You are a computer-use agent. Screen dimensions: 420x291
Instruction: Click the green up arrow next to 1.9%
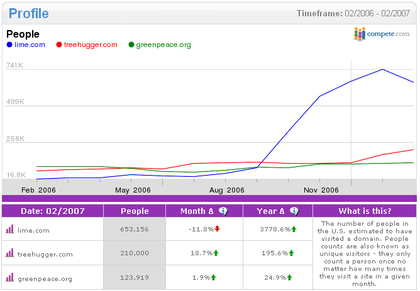coord(214,277)
